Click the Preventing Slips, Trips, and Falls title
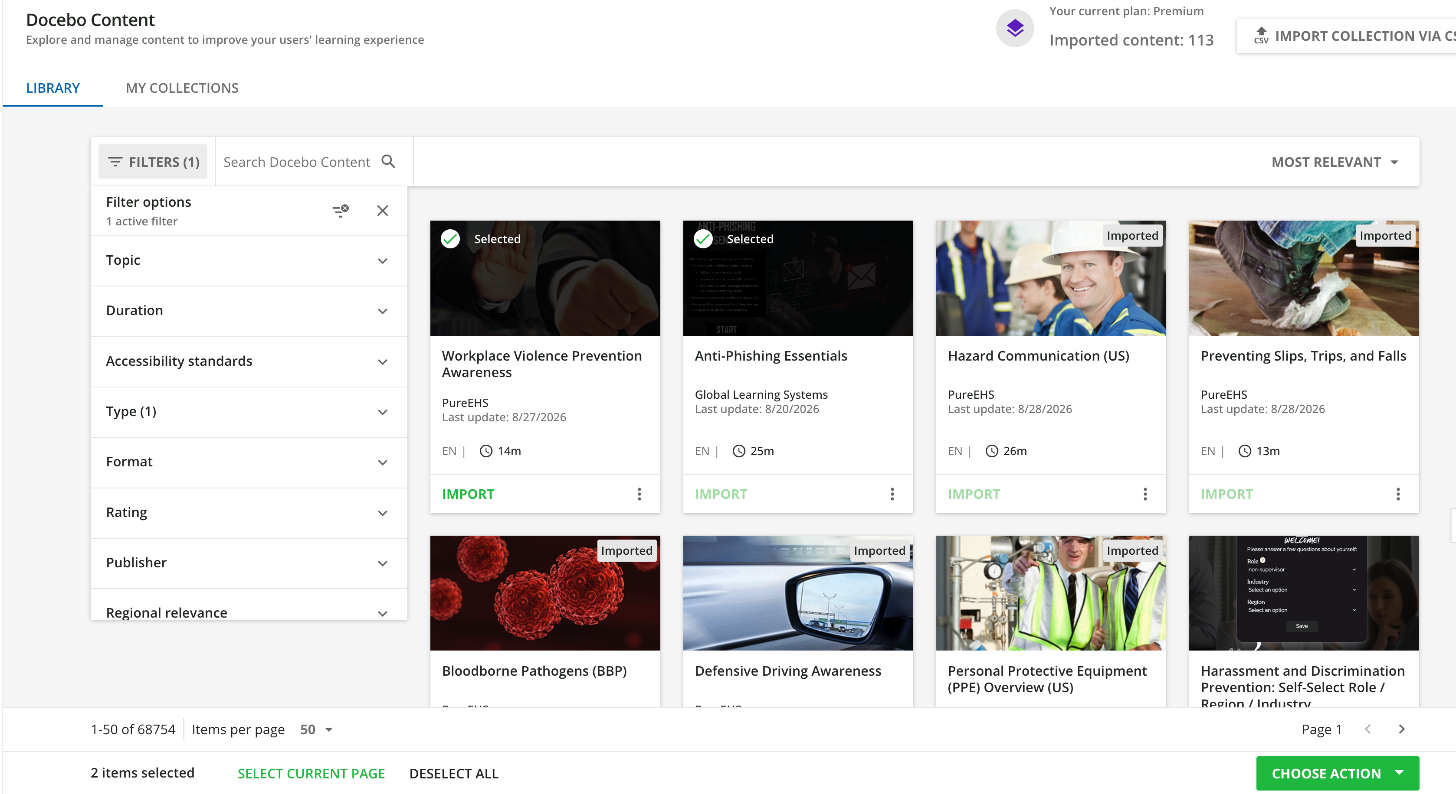This screenshot has height=794, width=1456. click(x=1303, y=356)
